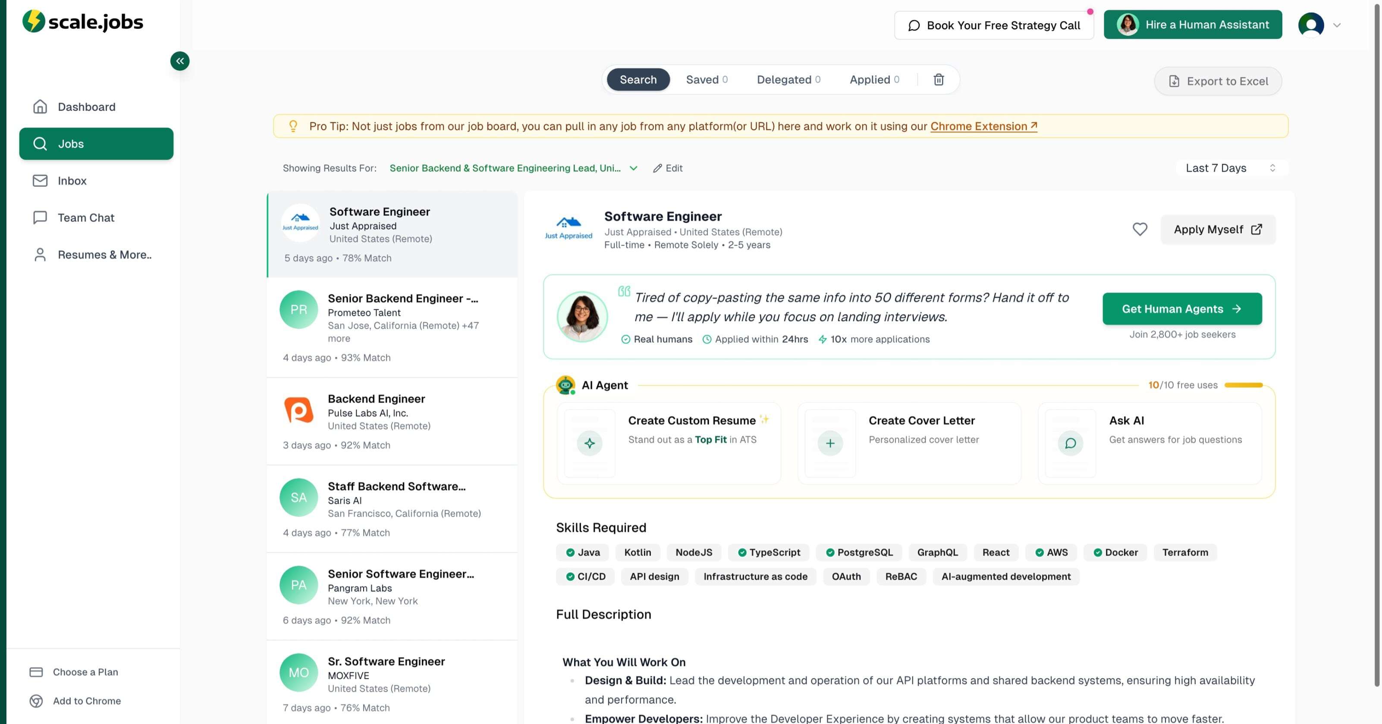Click the MO avatar for MOXFIVE
The image size is (1382, 724).
click(299, 672)
